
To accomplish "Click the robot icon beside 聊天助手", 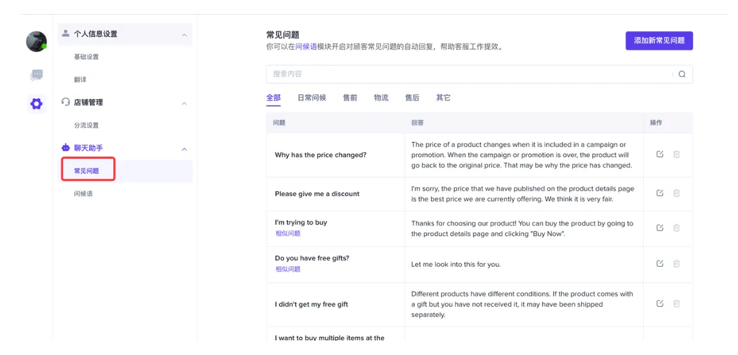I will coord(66,147).
